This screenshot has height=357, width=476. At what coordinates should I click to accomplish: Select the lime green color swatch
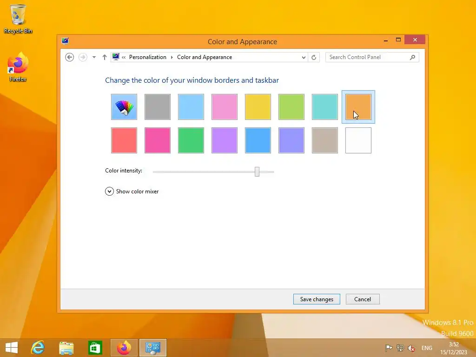291,107
